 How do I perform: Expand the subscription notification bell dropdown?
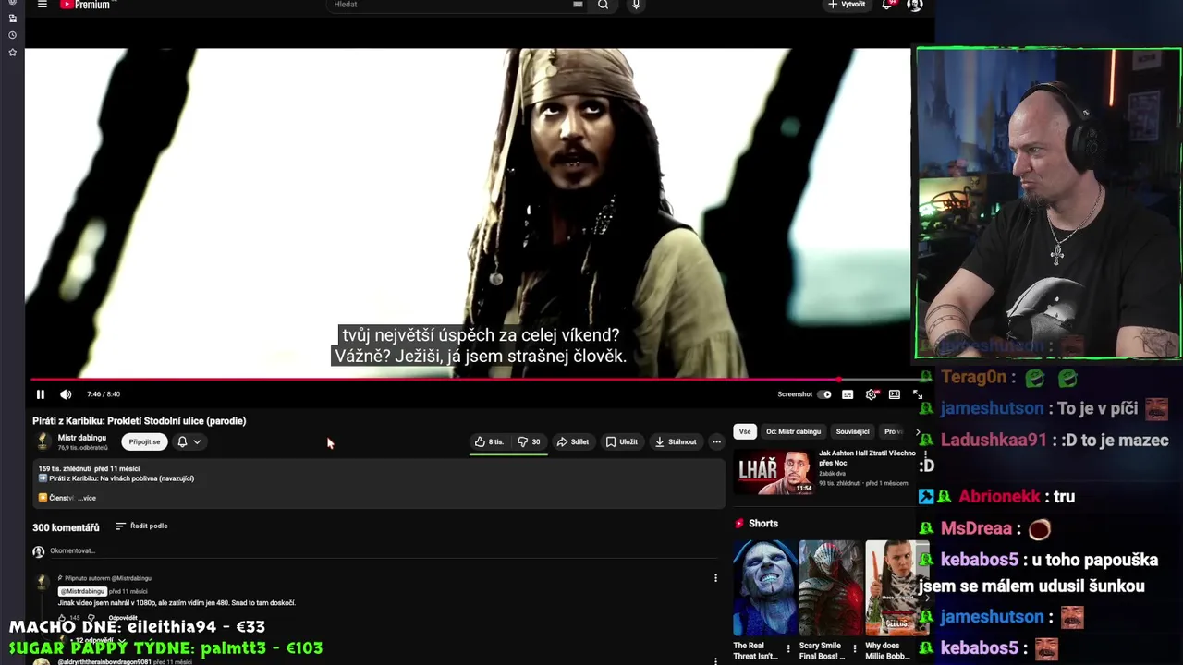[189, 441]
